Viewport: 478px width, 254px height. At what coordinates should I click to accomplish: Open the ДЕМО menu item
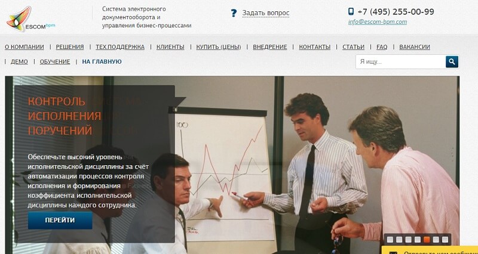[x=19, y=62]
